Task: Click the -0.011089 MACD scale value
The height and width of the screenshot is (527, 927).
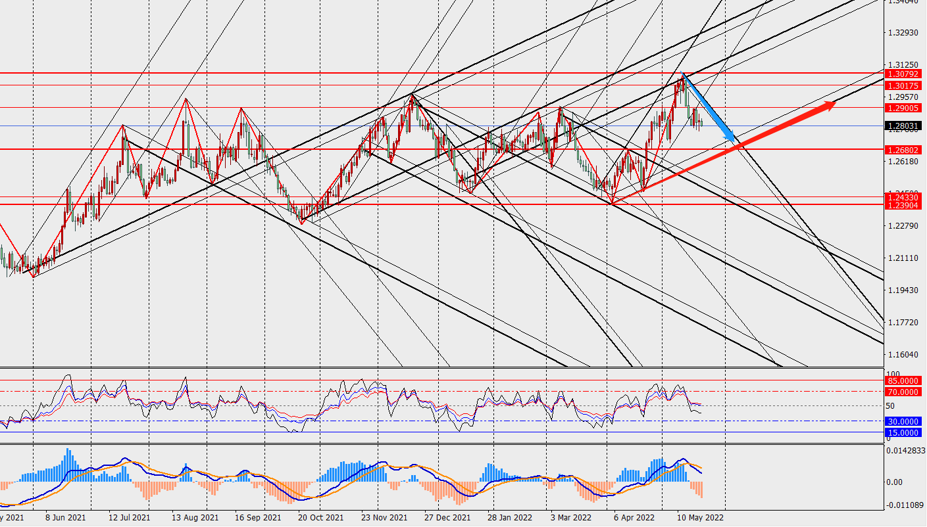Action: click(x=906, y=505)
